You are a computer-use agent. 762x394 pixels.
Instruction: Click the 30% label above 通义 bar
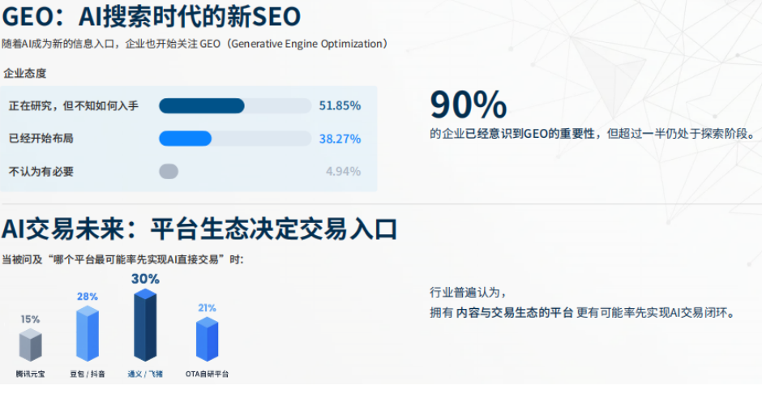point(145,278)
